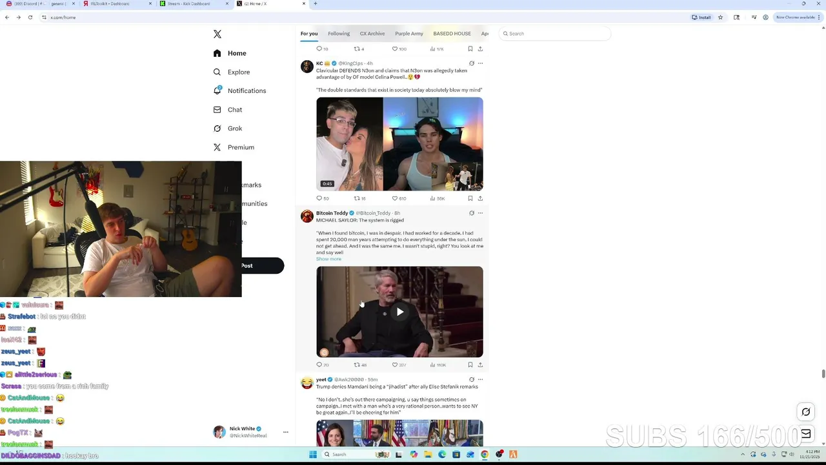Open the floating Grok button

(806, 412)
